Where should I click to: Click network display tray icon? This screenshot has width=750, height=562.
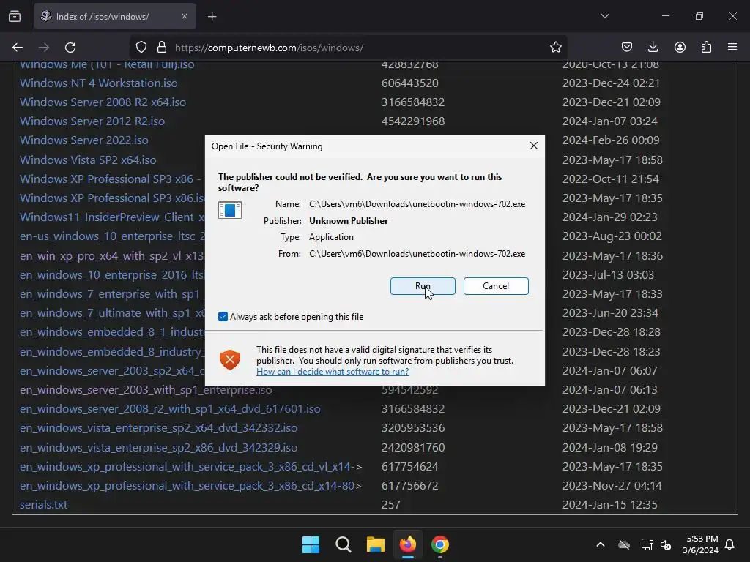(647, 544)
